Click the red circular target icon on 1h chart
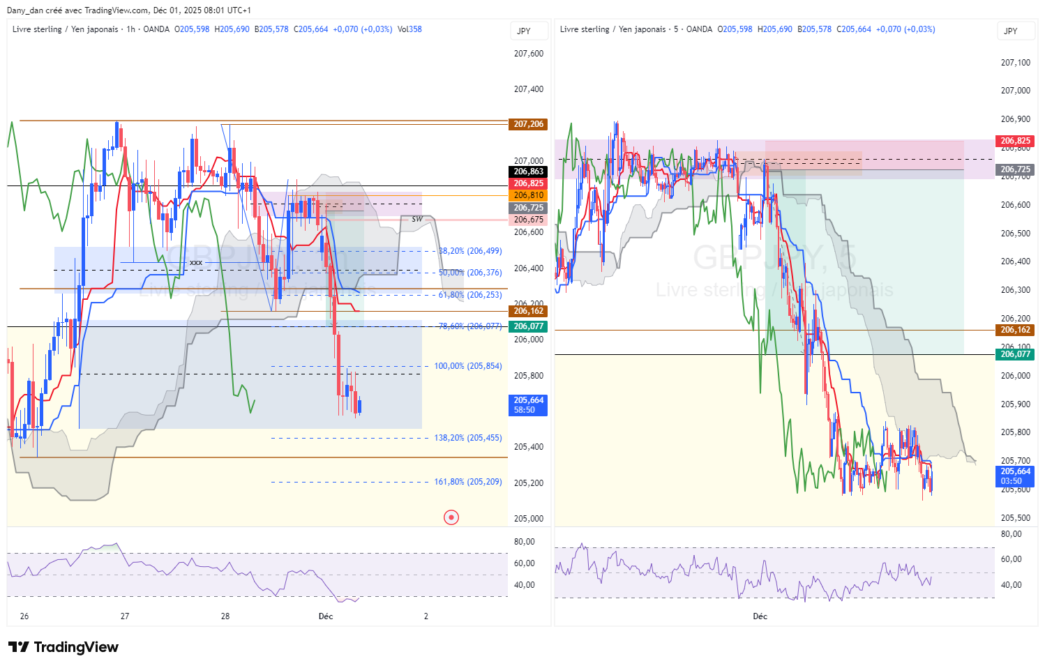 pyautogui.click(x=451, y=517)
